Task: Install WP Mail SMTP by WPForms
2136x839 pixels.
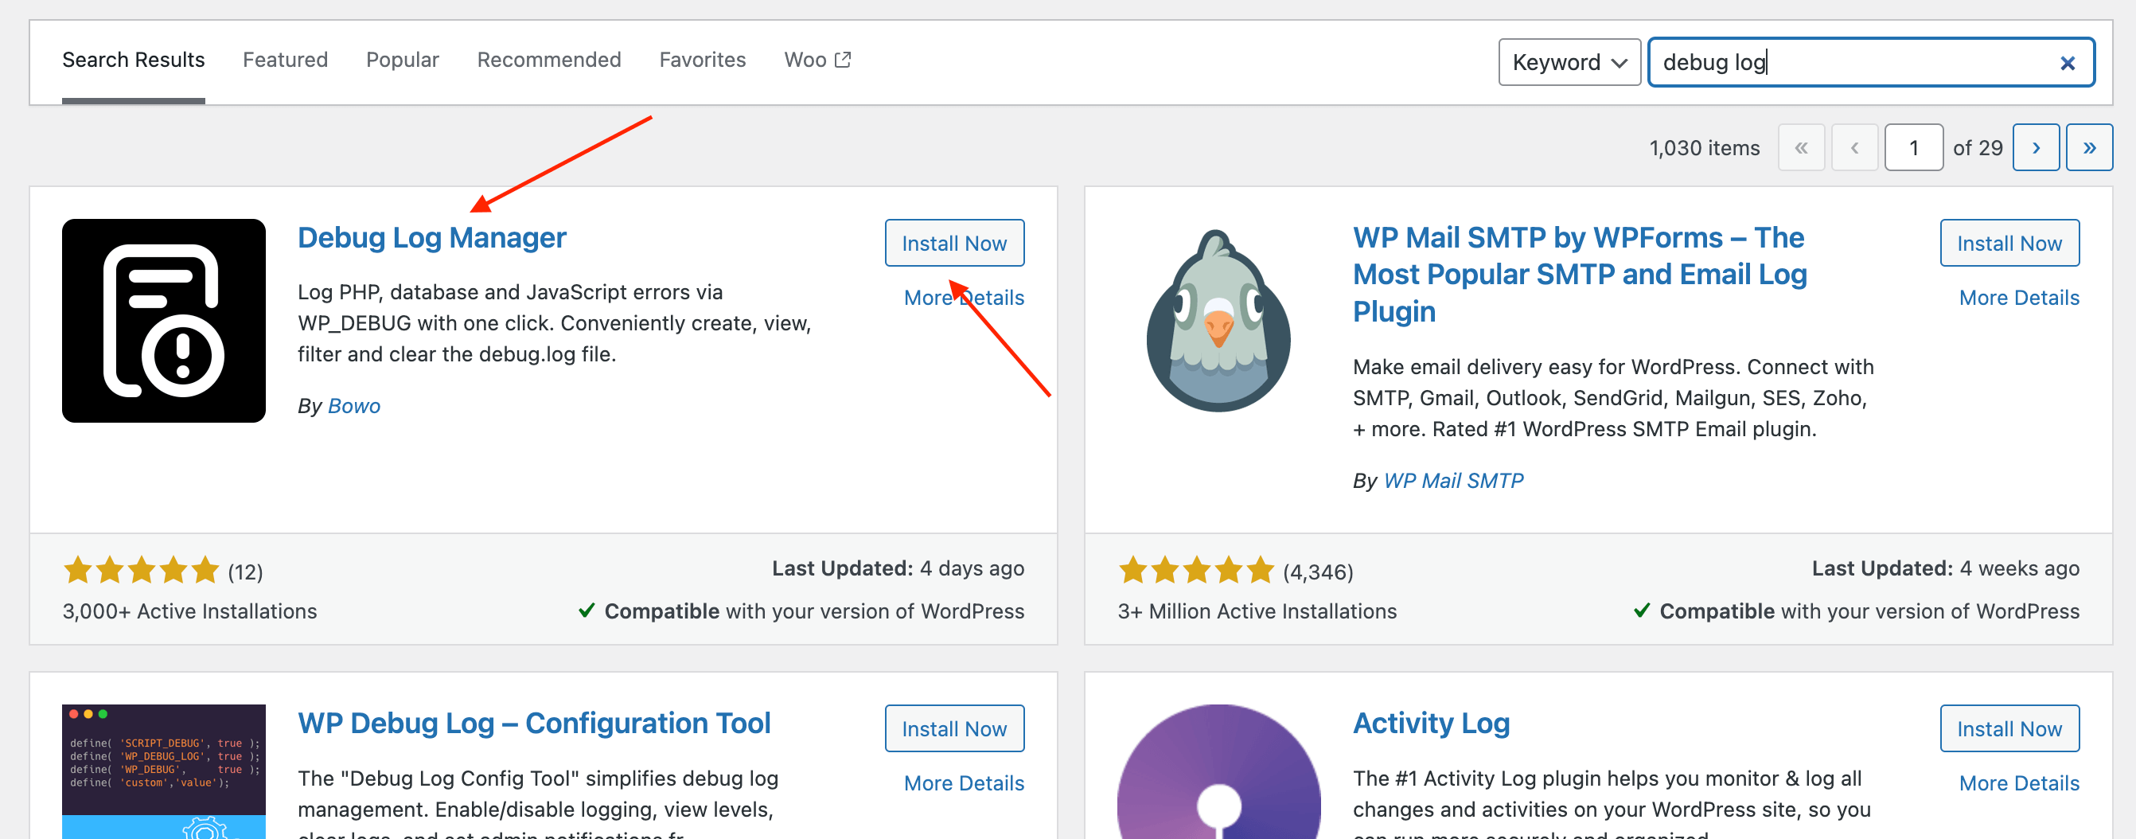Action: pos(2009,243)
